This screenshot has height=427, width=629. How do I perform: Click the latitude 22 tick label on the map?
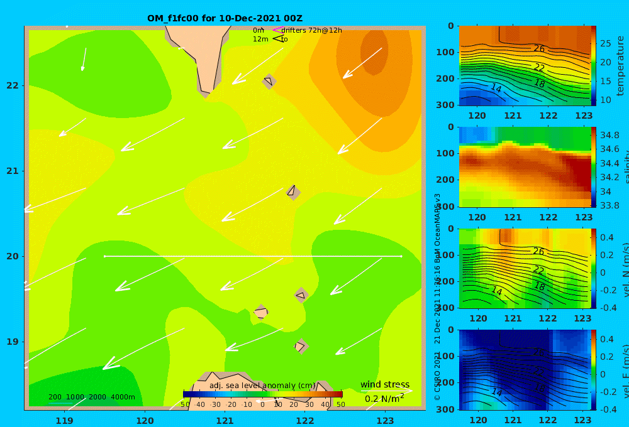(x=13, y=85)
